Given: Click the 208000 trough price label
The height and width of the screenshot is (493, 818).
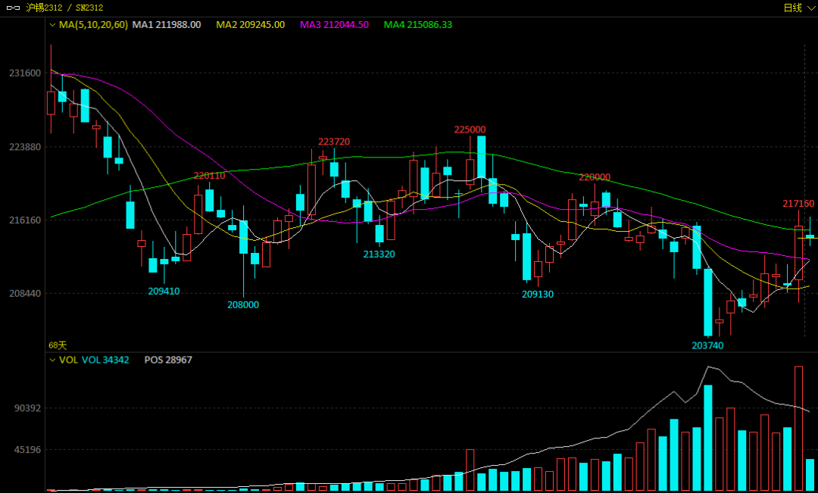Looking at the screenshot, I should 242,304.
